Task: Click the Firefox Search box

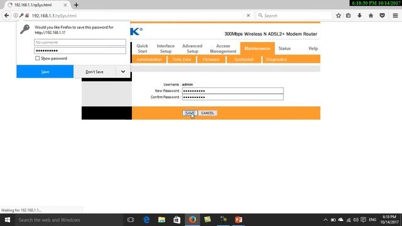Action: [x=294, y=16]
